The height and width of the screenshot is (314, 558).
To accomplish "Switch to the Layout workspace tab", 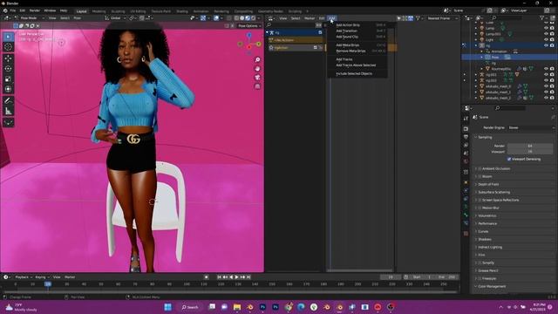I will point(81,11).
